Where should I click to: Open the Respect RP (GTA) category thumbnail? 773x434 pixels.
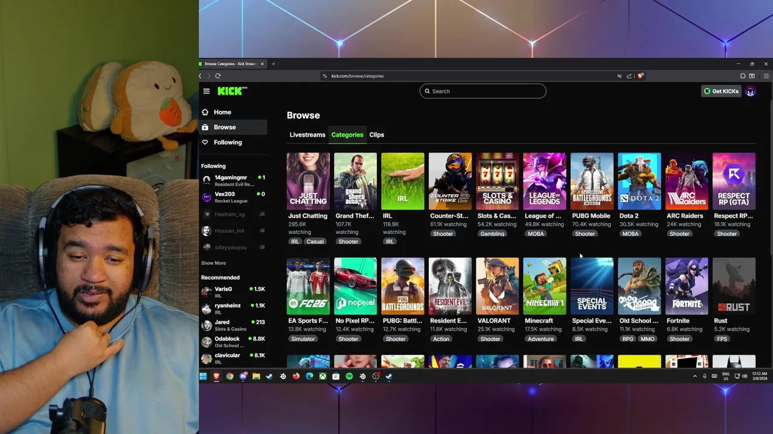click(734, 181)
